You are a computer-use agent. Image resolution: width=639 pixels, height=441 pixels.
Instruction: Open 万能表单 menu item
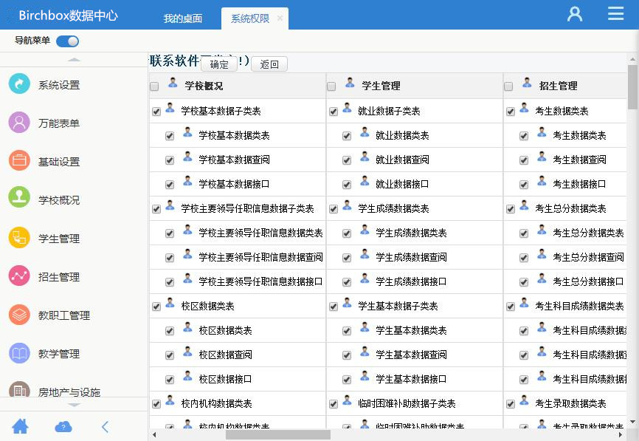59,123
